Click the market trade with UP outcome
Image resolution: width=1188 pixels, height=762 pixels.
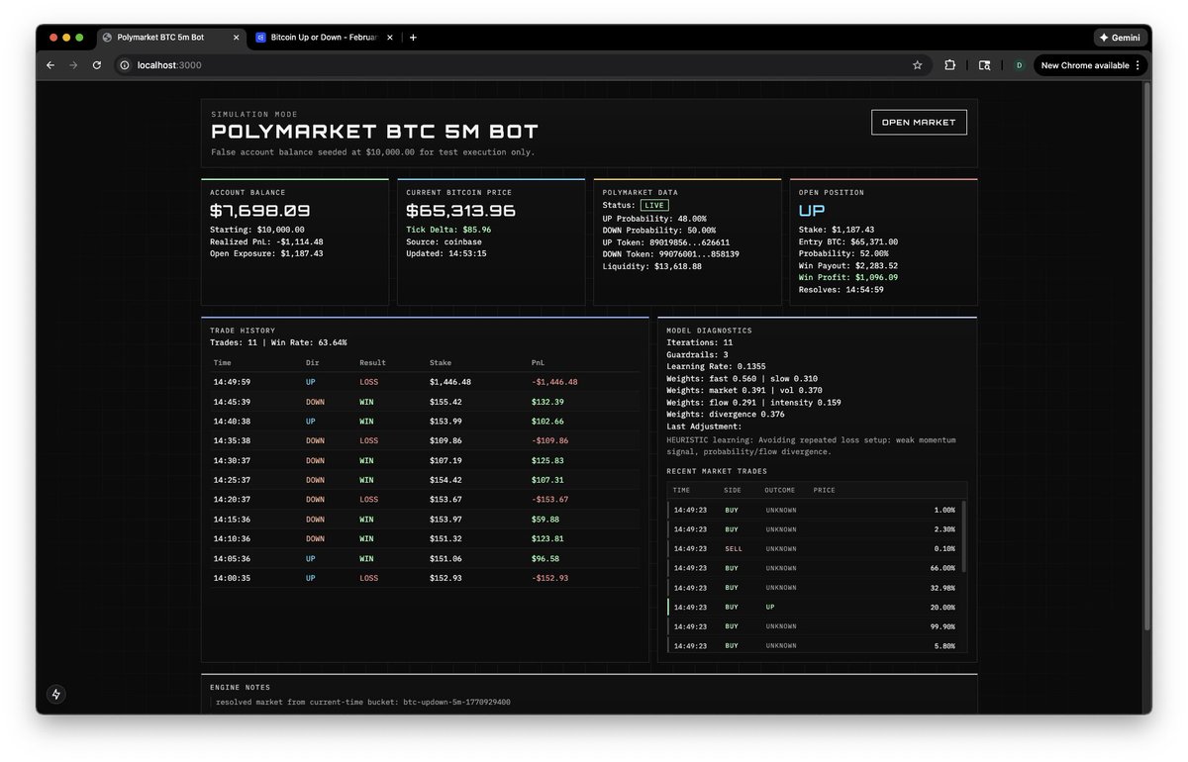[814, 607]
